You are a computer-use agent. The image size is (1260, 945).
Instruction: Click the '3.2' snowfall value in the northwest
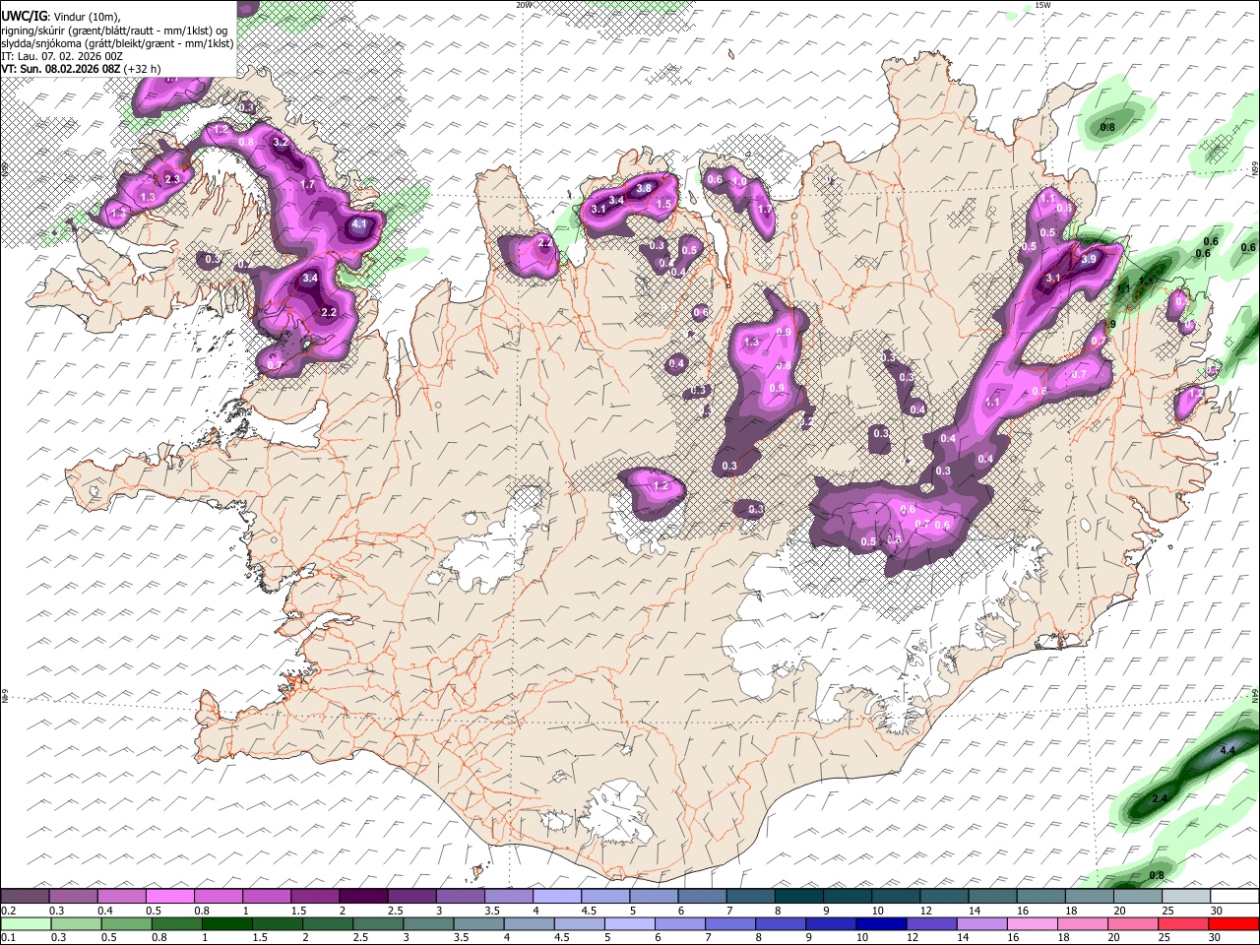point(281,142)
